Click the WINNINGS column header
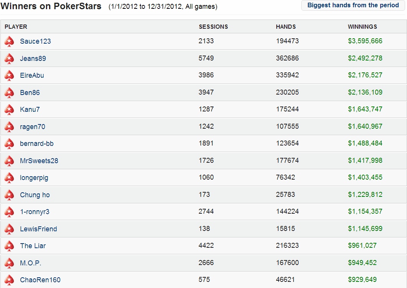Viewport: 407px width, 288px height. 363,27
